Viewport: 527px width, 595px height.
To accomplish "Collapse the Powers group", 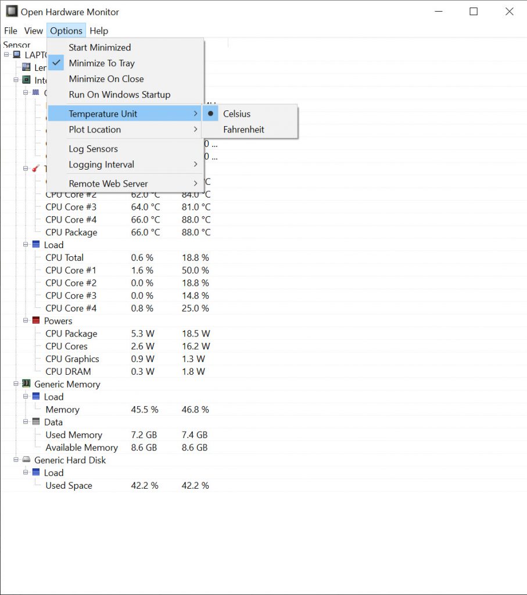I will [26, 320].
